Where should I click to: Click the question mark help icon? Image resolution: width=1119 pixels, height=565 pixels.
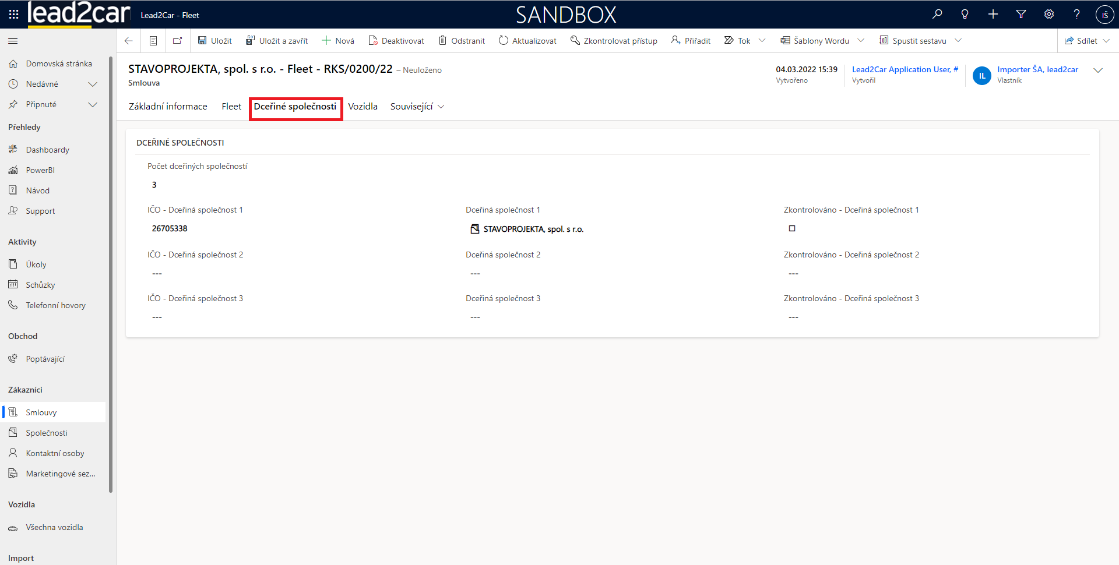pyautogui.click(x=1076, y=15)
